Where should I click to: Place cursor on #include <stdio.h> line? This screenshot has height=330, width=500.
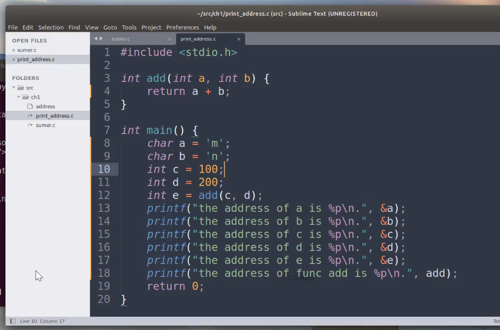pos(179,52)
